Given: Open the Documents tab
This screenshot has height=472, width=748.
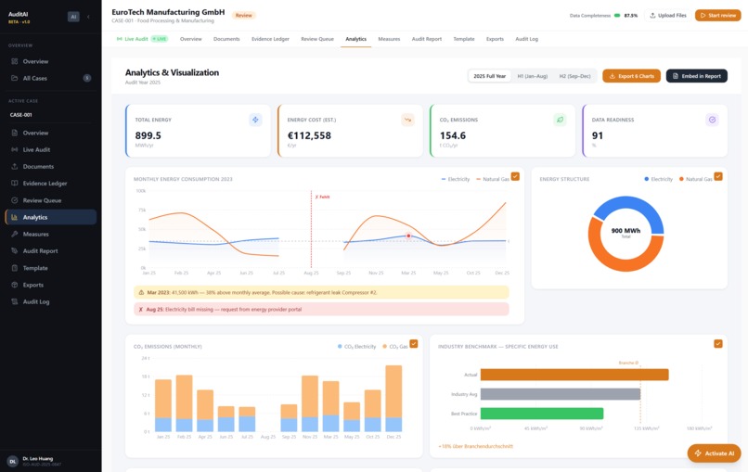Looking at the screenshot, I should (x=226, y=39).
